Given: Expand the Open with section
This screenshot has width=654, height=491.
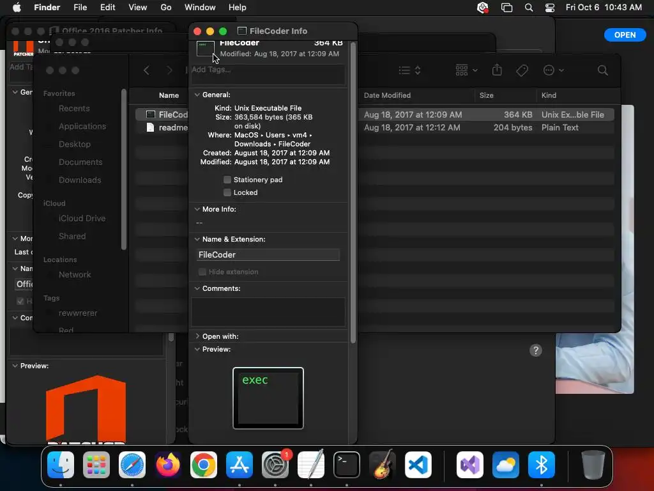Looking at the screenshot, I should tap(197, 336).
